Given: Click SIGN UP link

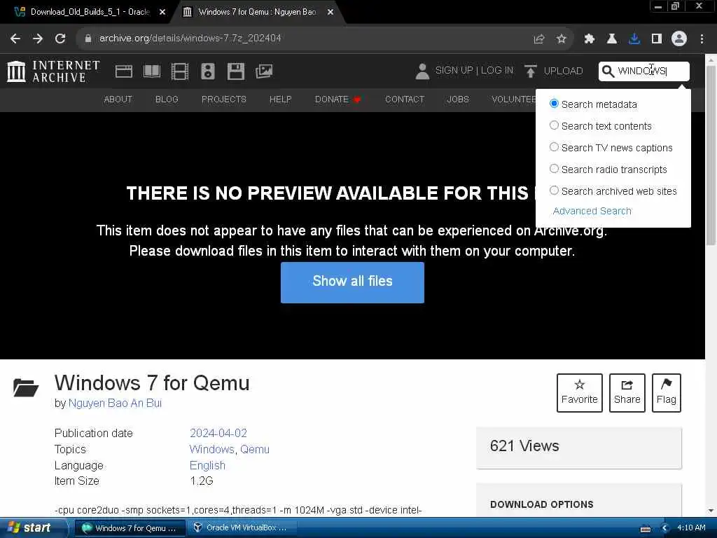Looking at the screenshot, I should pos(454,71).
